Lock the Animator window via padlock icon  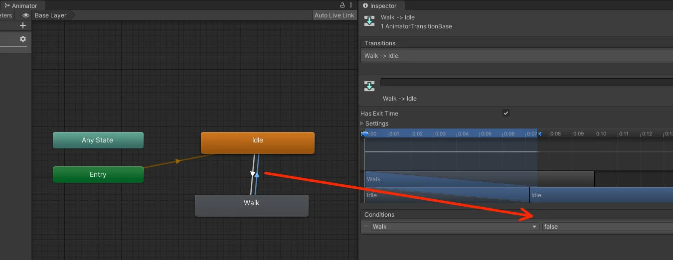coord(342,5)
